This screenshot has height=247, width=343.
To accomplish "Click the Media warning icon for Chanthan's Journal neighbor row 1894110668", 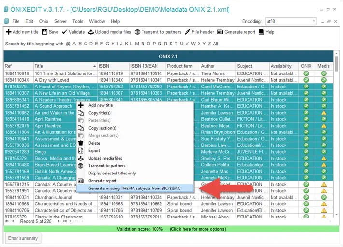I will 324,204.
